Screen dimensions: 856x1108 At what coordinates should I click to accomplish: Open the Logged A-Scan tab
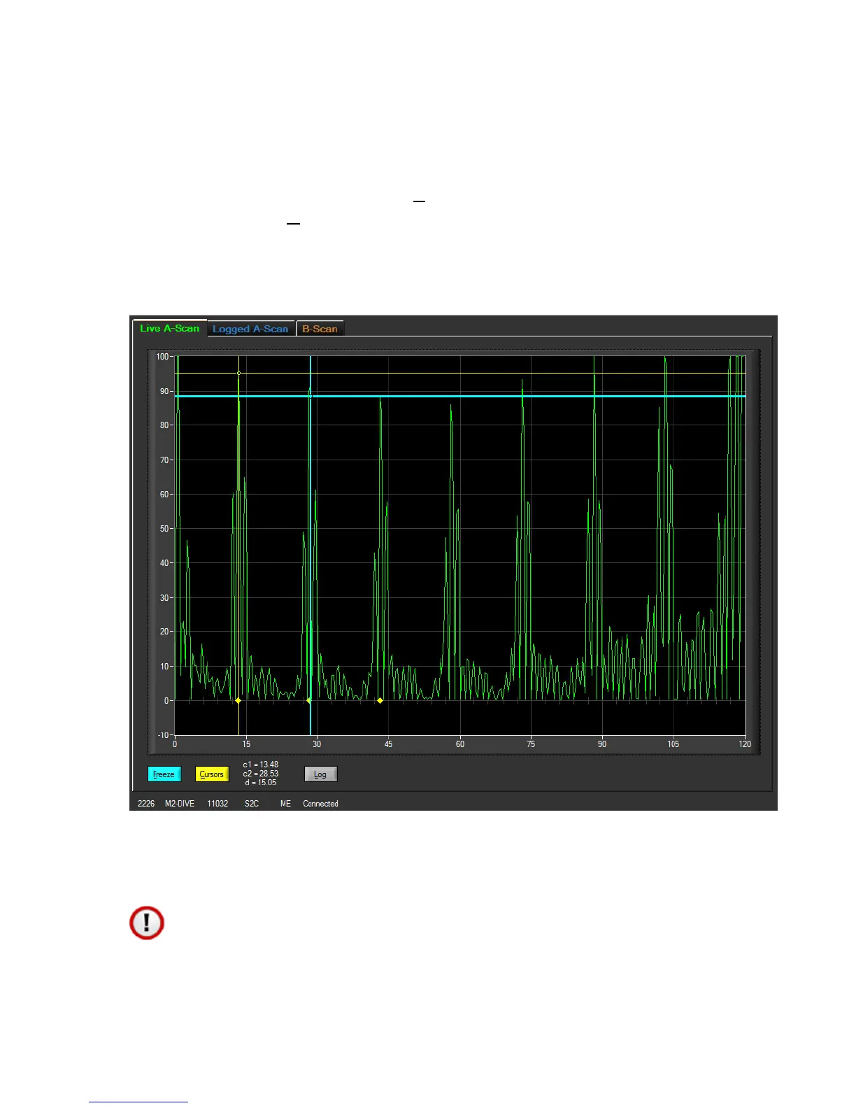click(x=250, y=329)
